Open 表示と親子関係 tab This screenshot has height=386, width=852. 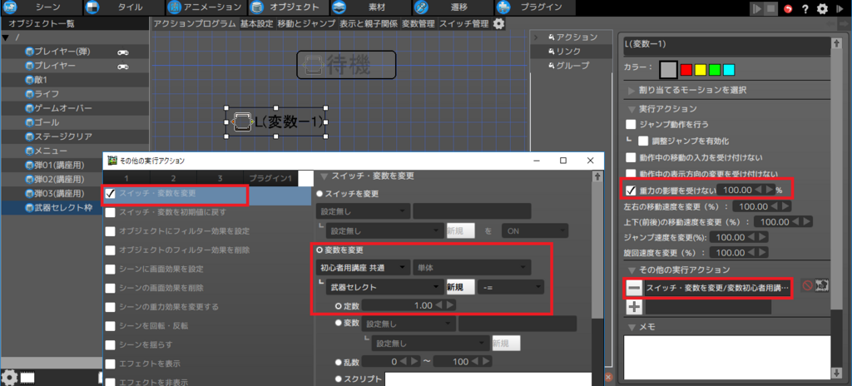click(x=369, y=23)
